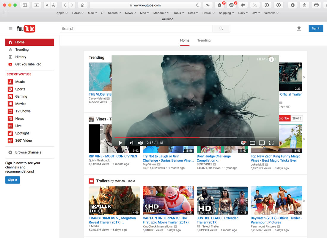Toggle theater mode in the player
The width and height of the screenshot is (327, 238).
[x=252, y=143]
